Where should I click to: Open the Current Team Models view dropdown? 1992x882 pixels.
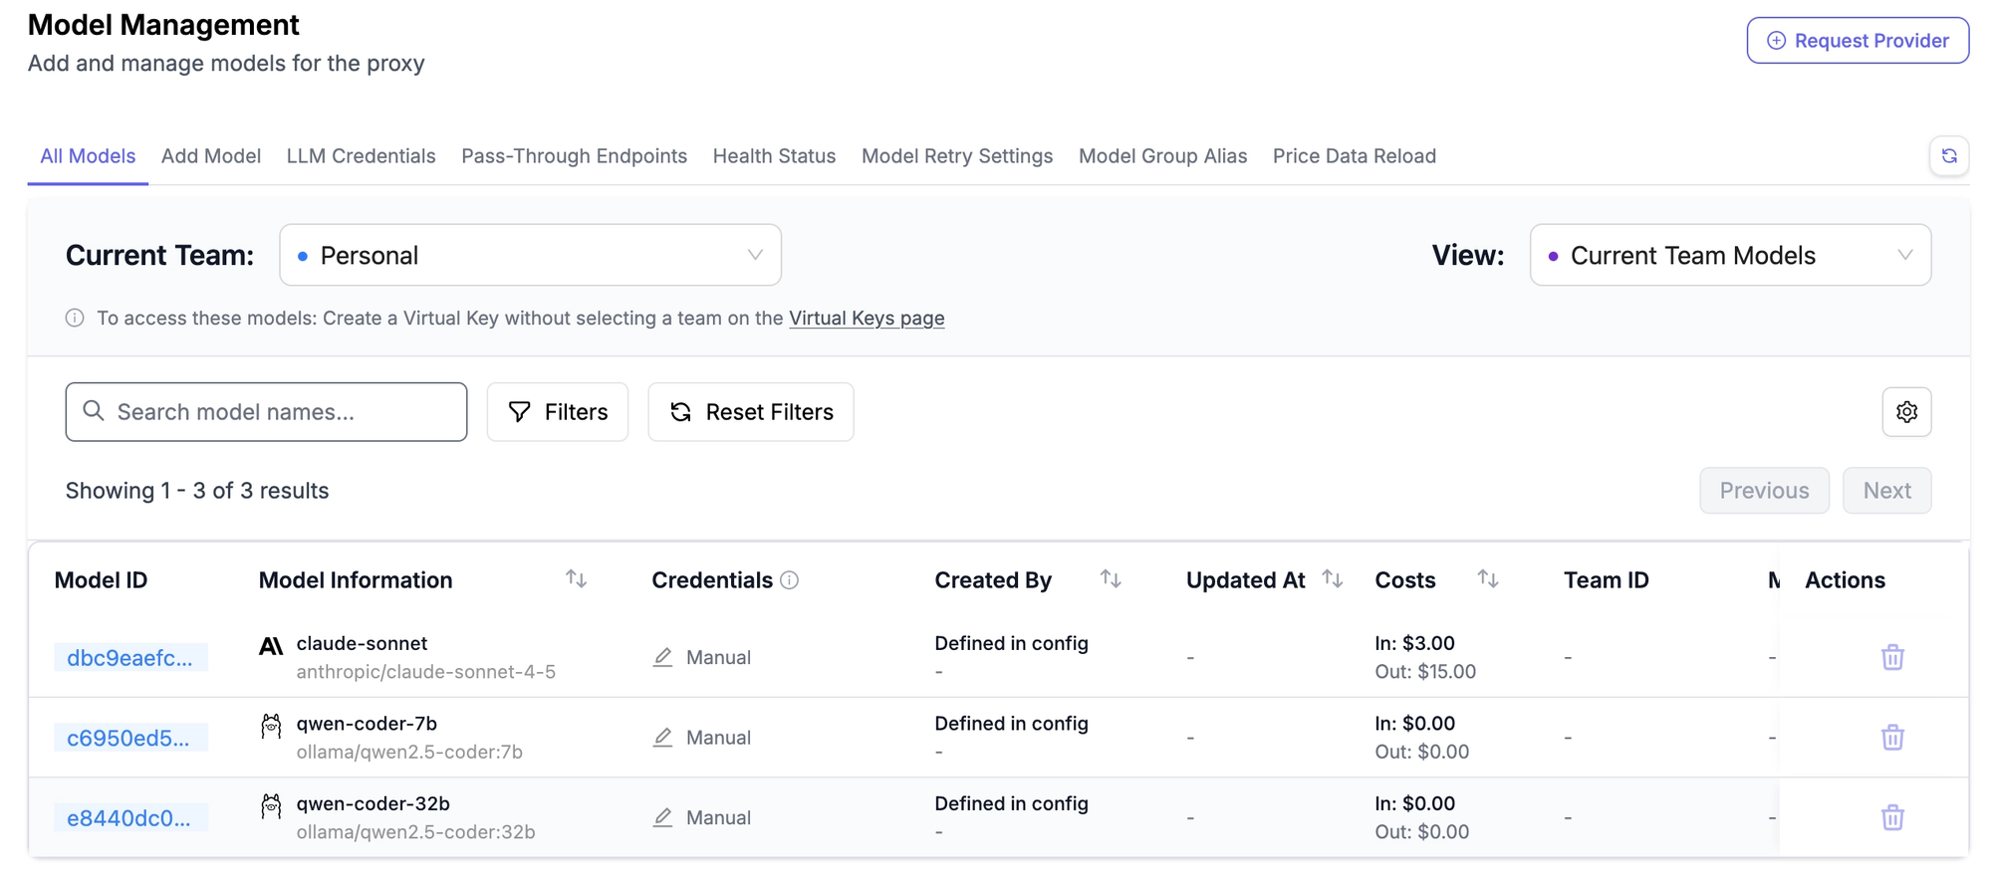click(1730, 255)
